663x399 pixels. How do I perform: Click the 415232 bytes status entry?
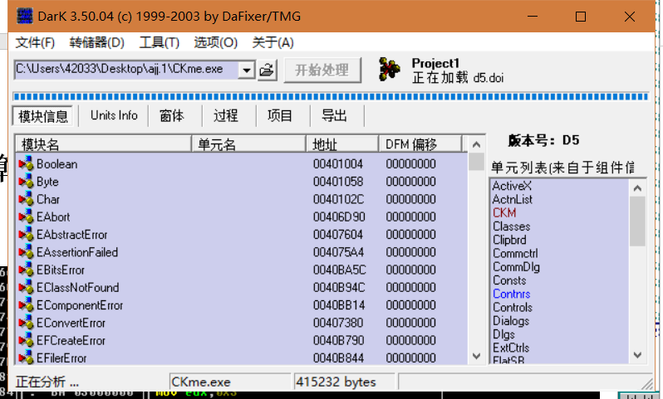click(x=344, y=382)
